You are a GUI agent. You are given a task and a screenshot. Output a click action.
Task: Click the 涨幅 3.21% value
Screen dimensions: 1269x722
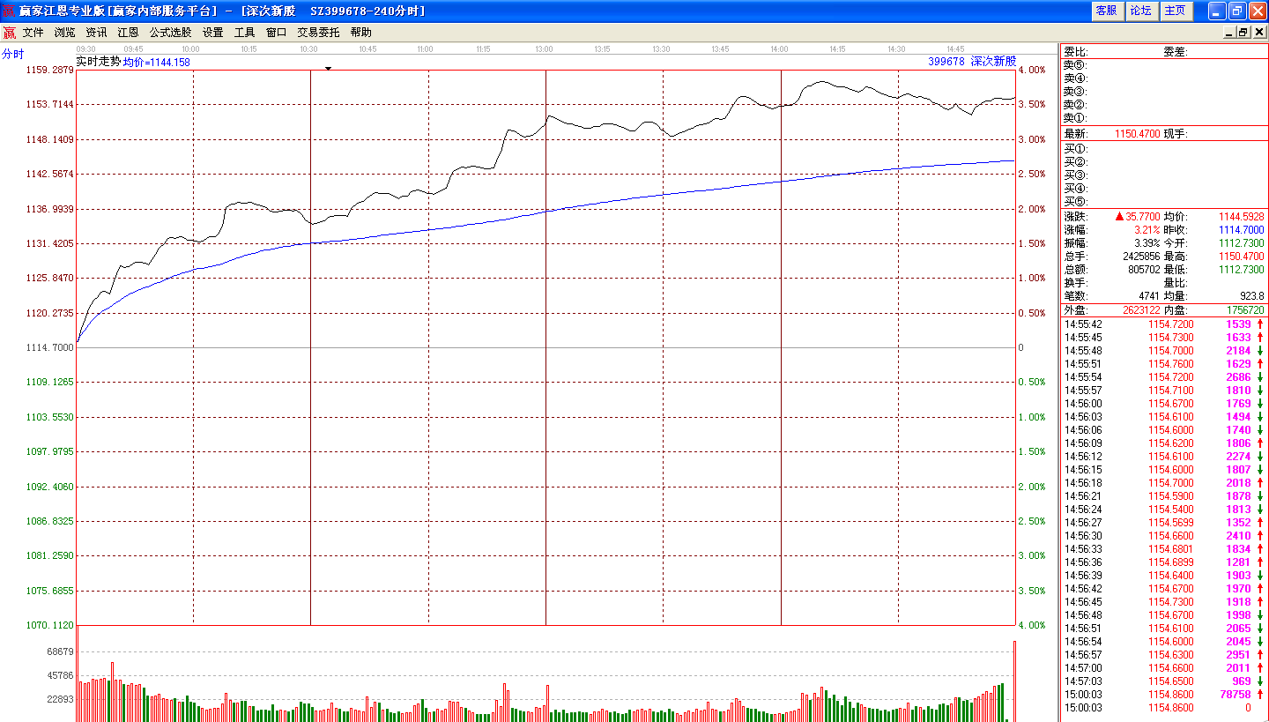pos(1147,229)
